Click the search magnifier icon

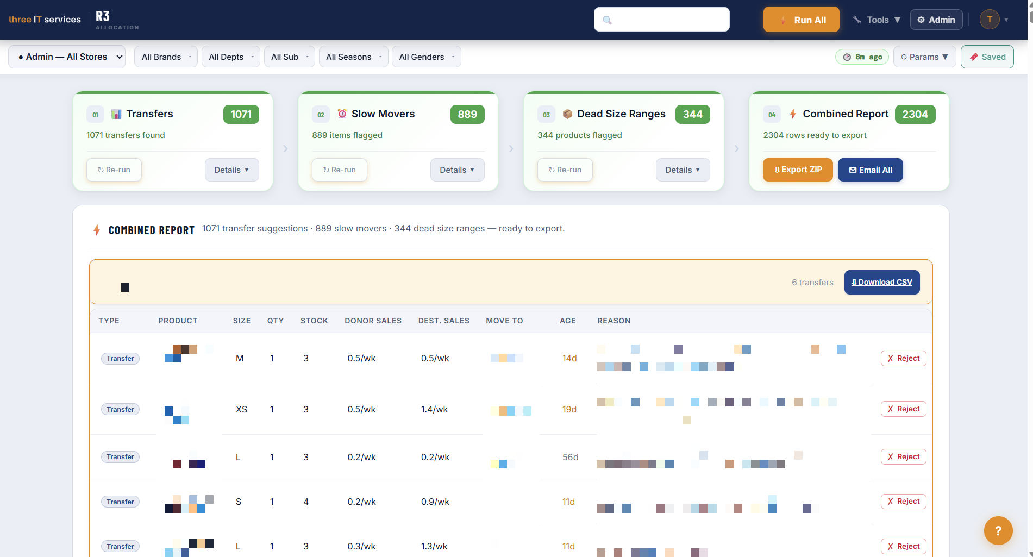coord(607,20)
